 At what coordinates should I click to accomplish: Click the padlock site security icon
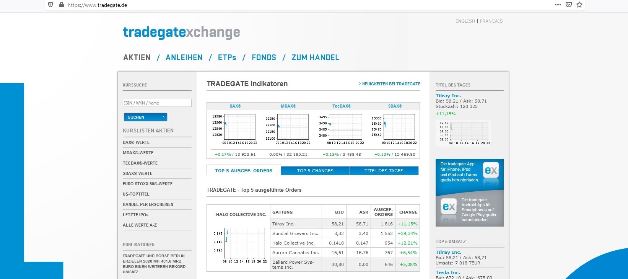(x=61, y=5)
